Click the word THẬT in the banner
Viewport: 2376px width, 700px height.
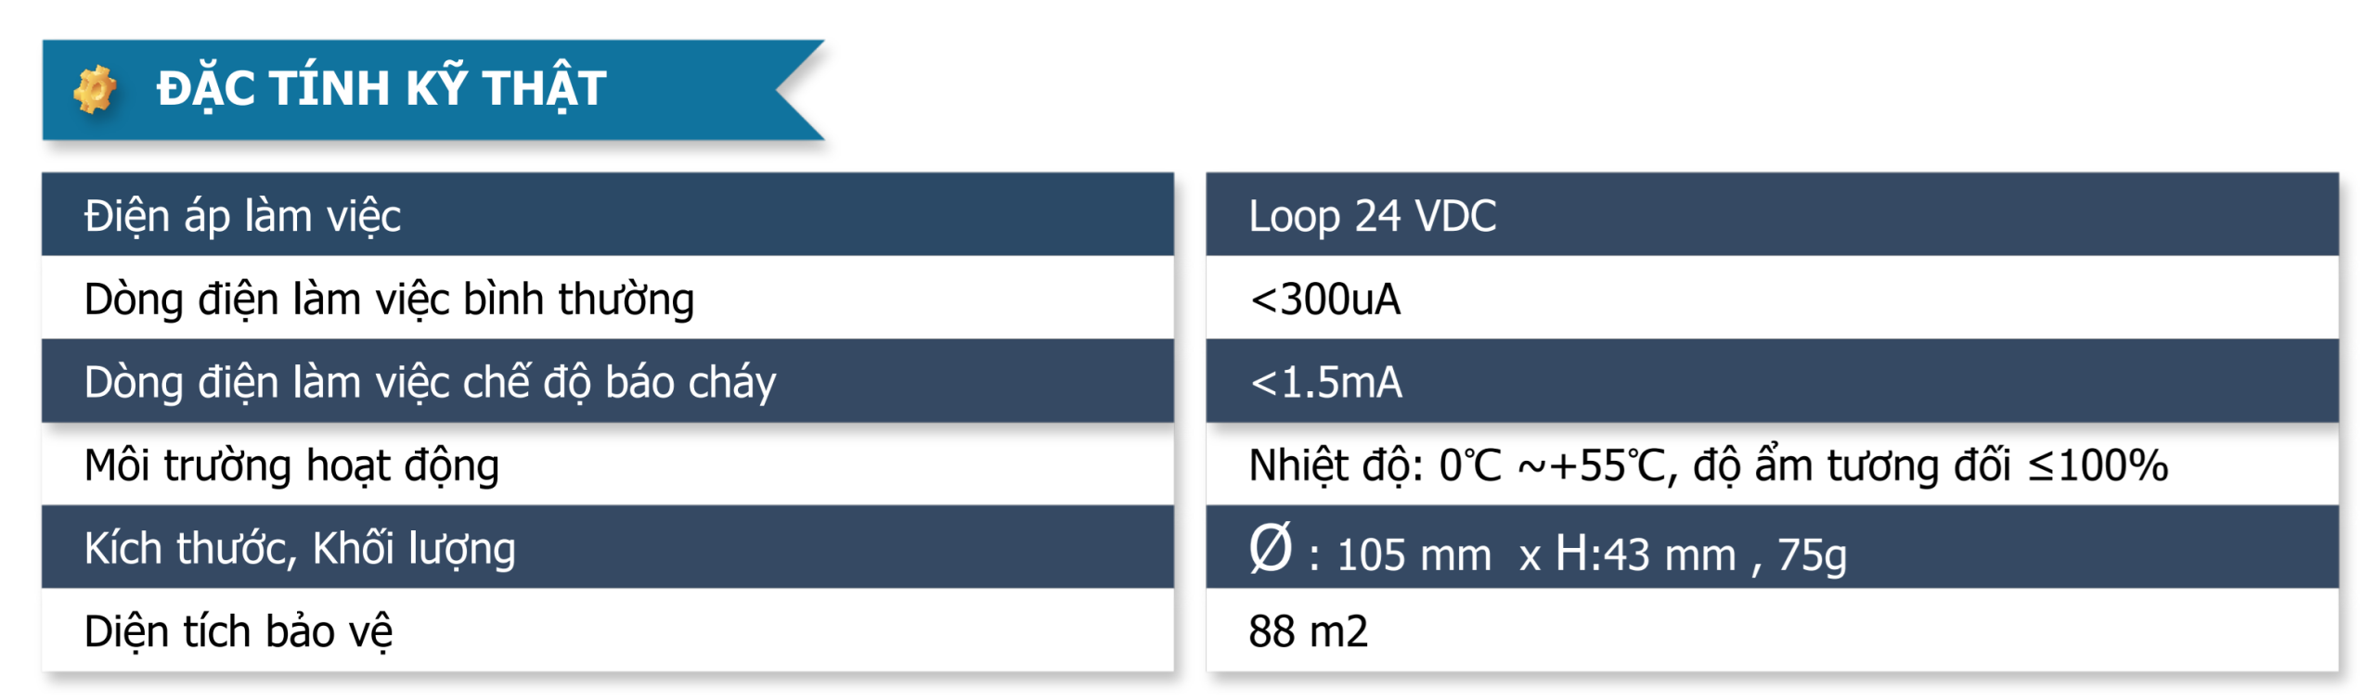coord(545,89)
